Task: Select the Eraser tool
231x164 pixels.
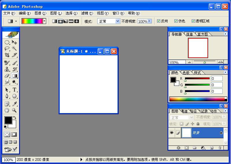Action: pos(7,76)
